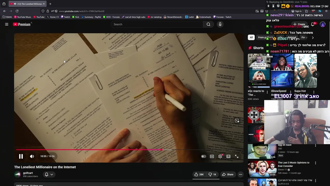Open the xQc reacts Short thumbnail

259,71
